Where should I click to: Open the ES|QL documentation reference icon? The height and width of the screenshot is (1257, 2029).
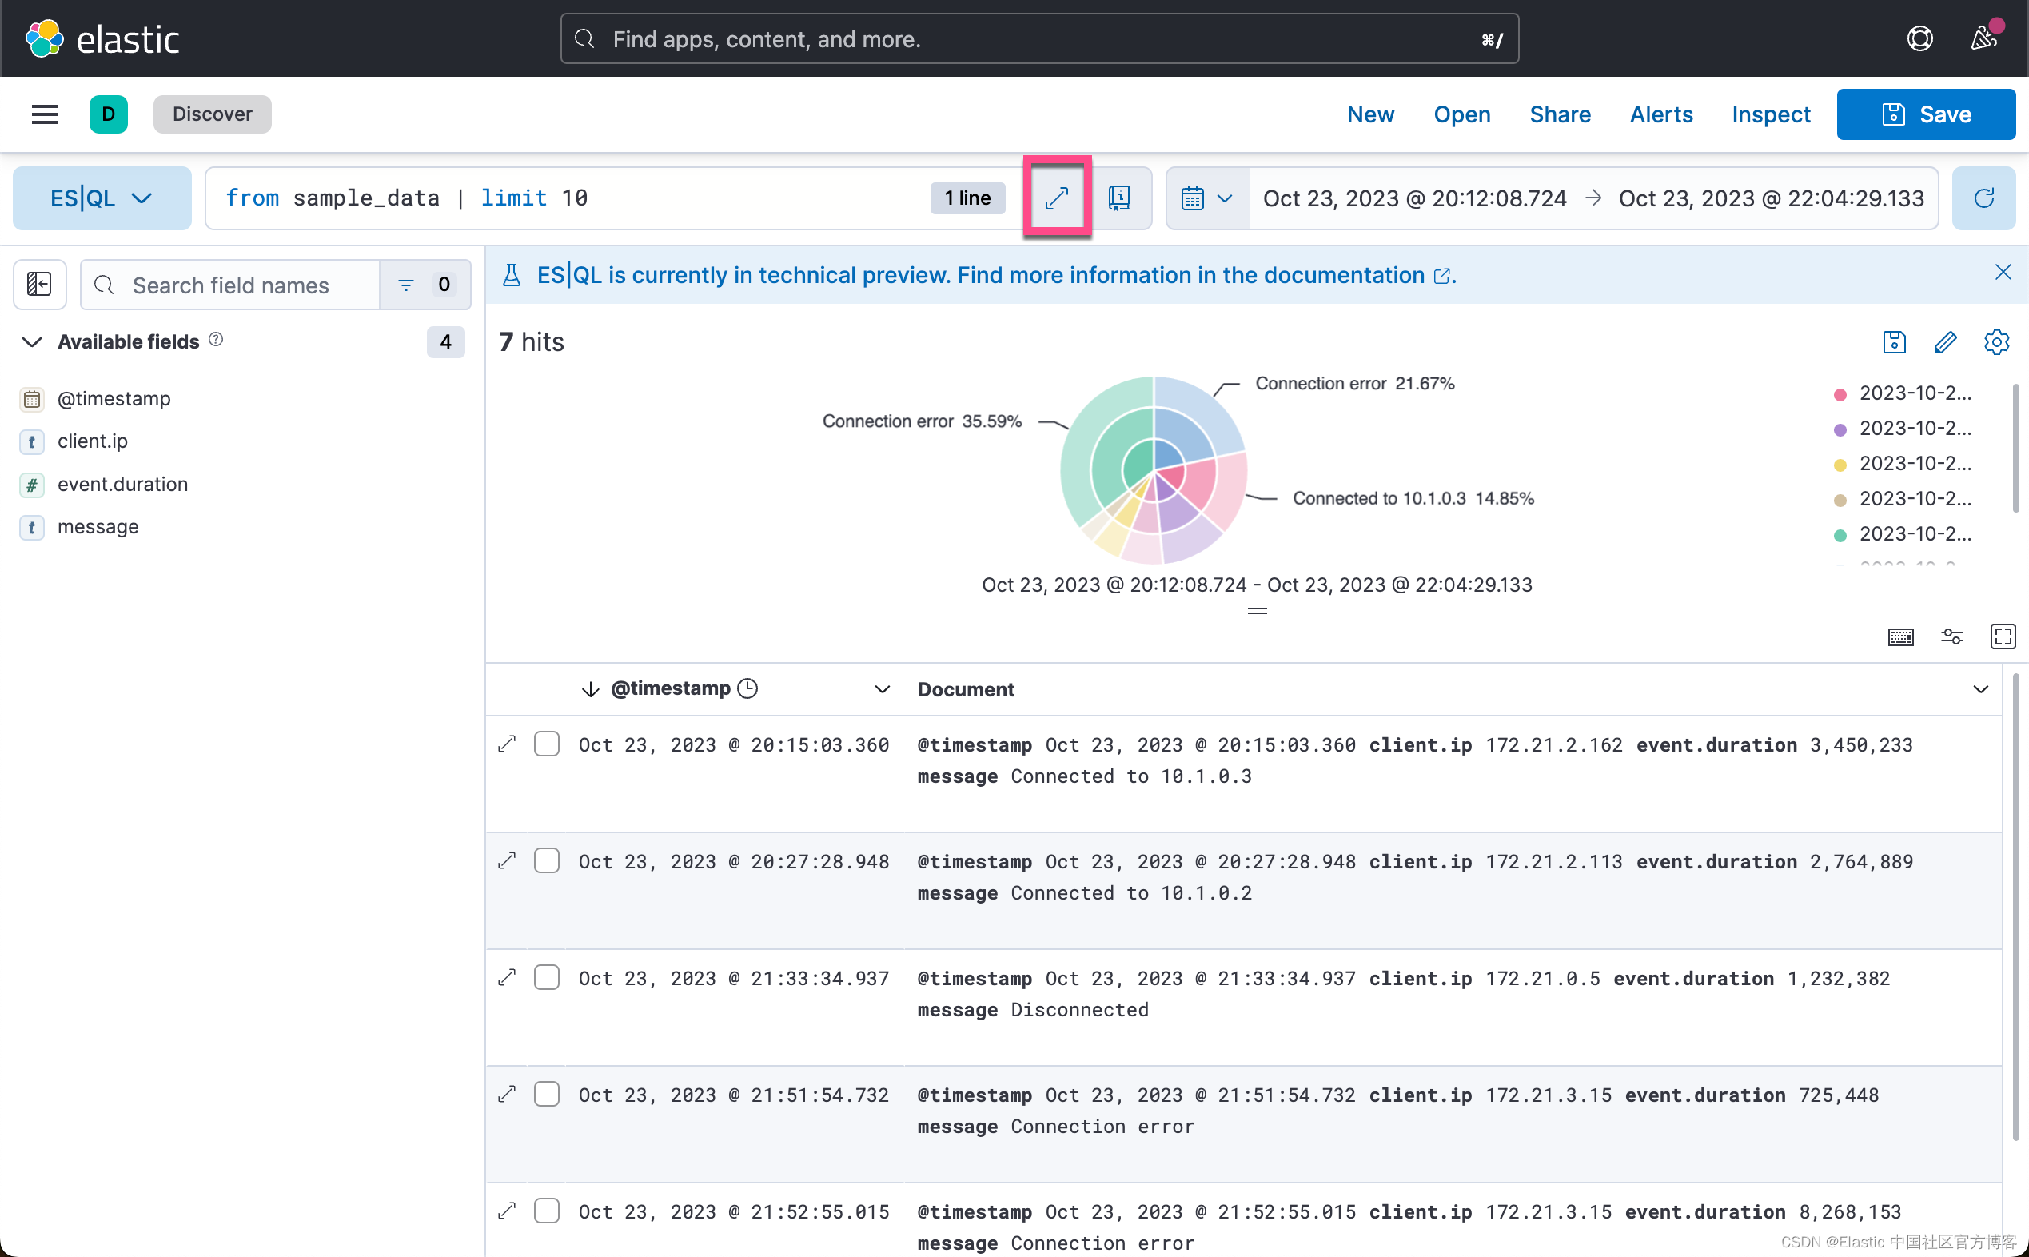[x=1120, y=198]
